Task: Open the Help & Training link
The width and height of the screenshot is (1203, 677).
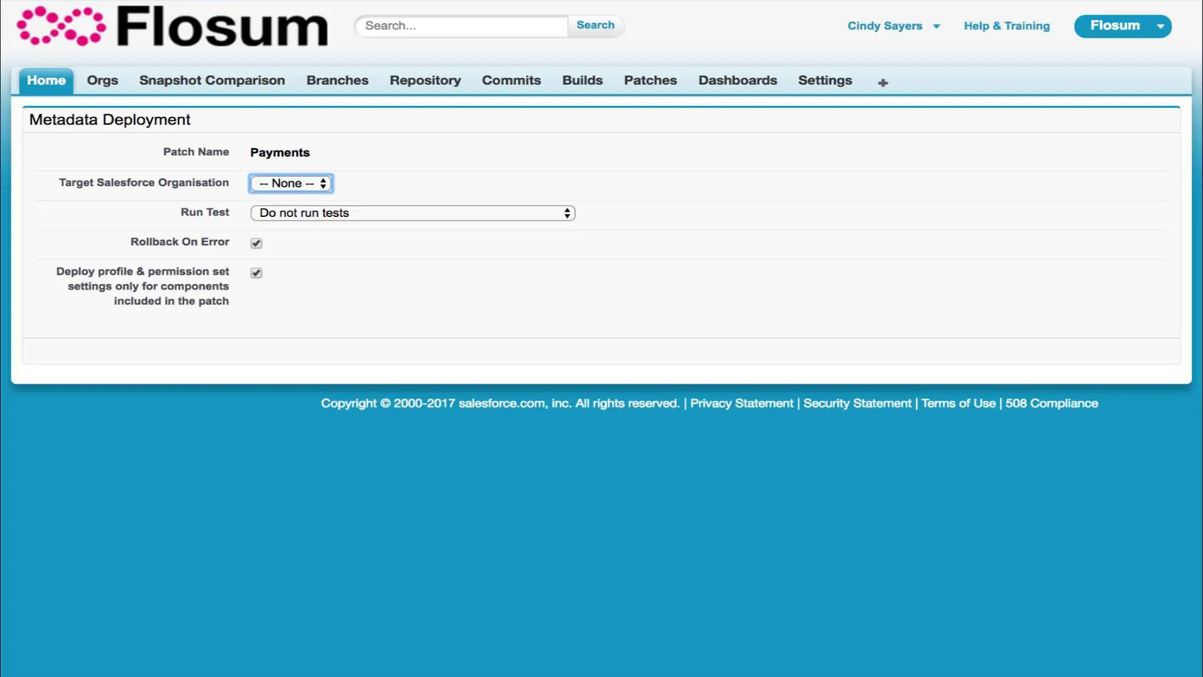Action: (1006, 26)
